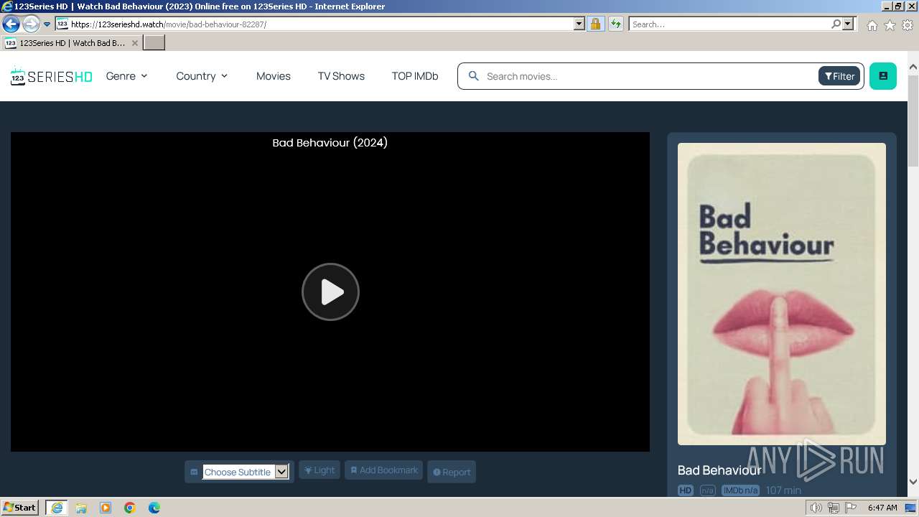Image resolution: width=919 pixels, height=517 pixels.
Task: Open the Choose Subtitle dropdown
Action: (246, 472)
